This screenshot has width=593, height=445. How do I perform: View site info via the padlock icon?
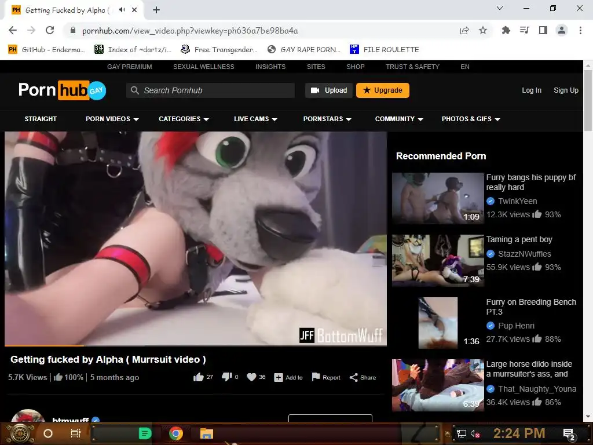pos(73,30)
